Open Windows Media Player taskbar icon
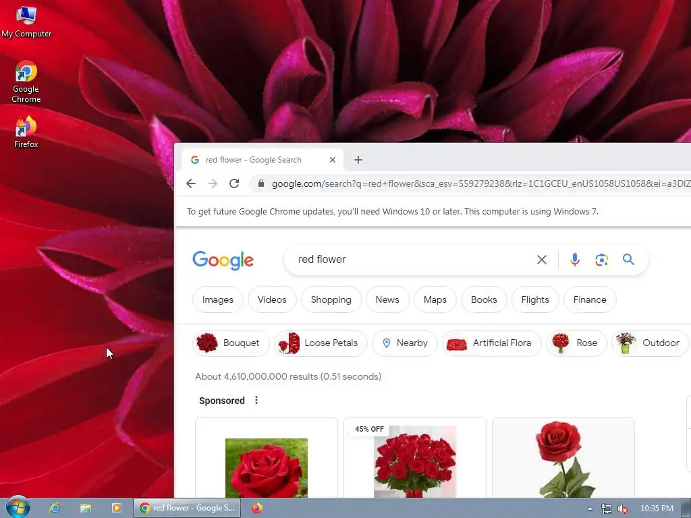 pos(116,508)
